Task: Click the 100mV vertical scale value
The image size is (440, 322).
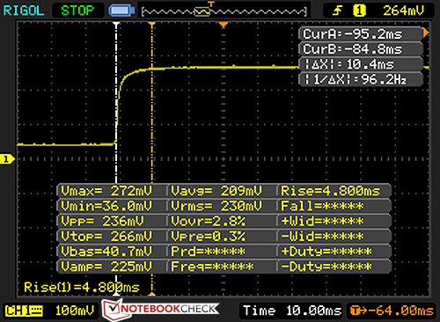Action: (75, 311)
